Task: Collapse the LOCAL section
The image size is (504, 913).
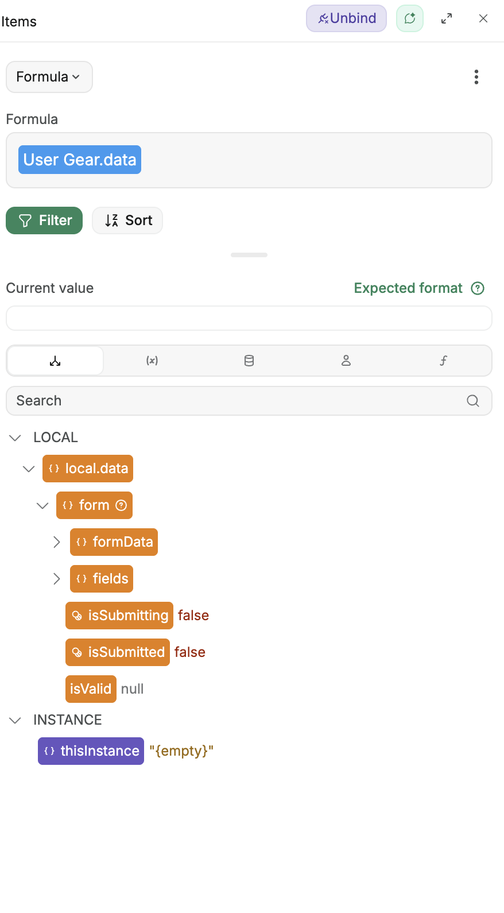Action: [15, 438]
